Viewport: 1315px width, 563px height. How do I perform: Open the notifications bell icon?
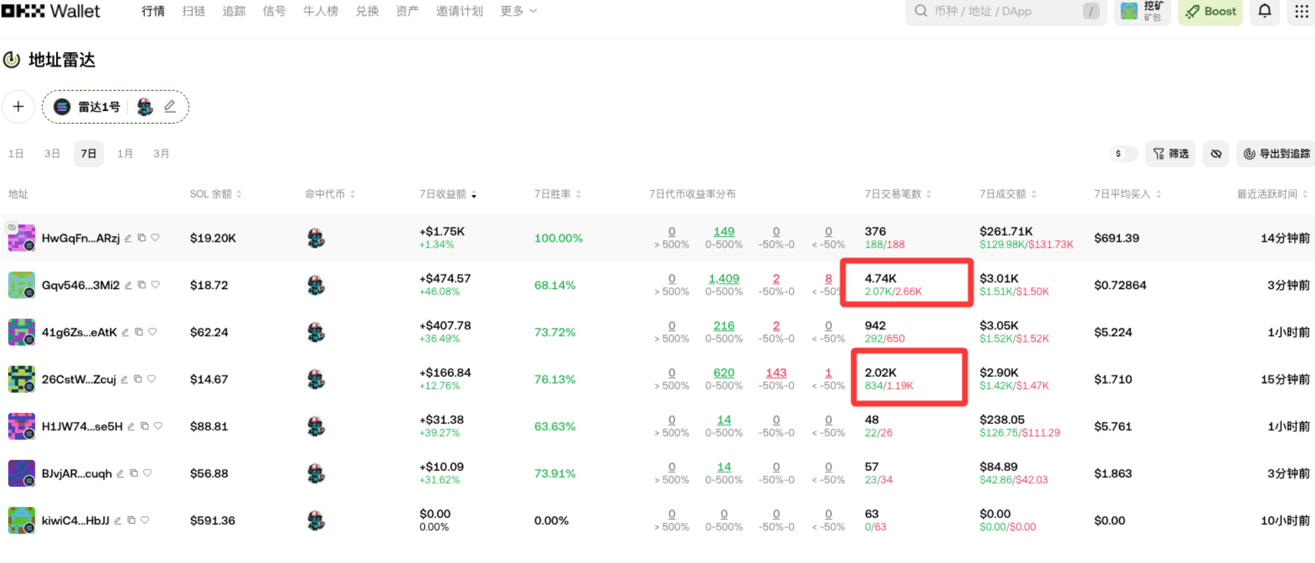pos(1264,11)
